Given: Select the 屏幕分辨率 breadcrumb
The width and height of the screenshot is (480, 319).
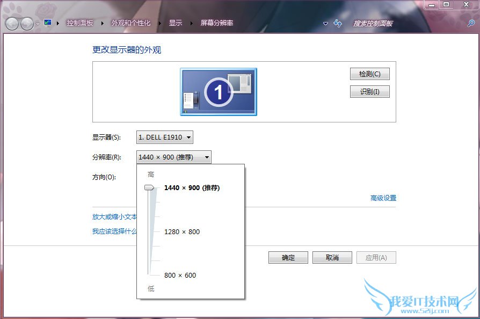Looking at the screenshot, I should [217, 23].
